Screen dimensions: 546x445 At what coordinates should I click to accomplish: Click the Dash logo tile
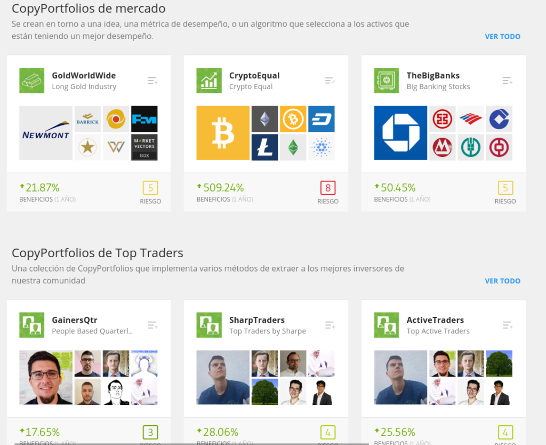322,119
